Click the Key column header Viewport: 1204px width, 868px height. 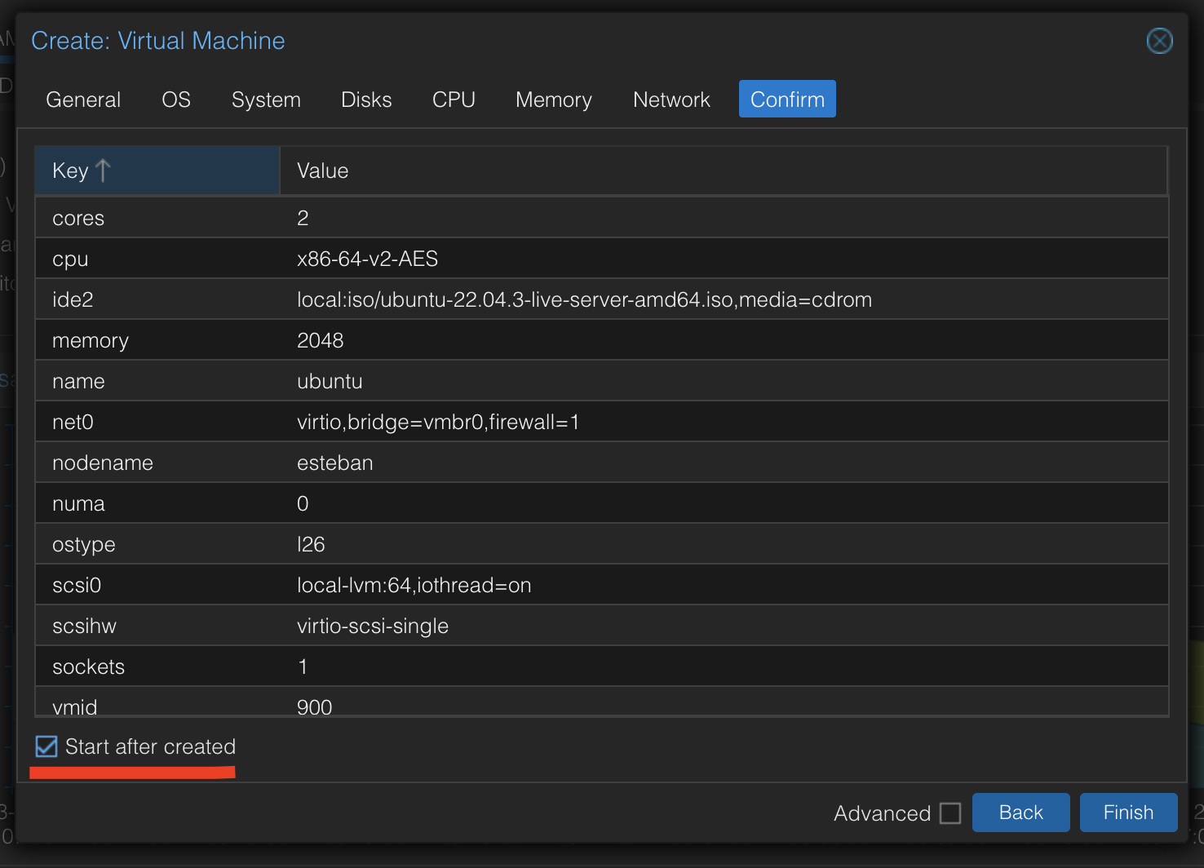(x=157, y=170)
